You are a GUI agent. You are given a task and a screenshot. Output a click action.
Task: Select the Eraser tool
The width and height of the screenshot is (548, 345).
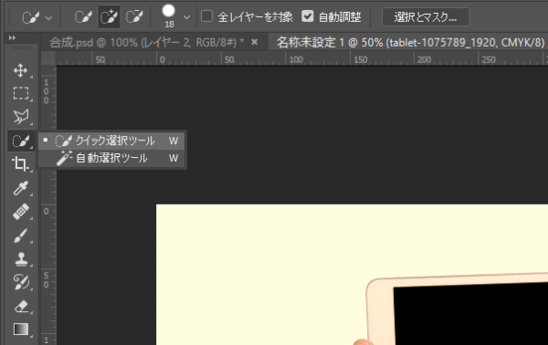[21, 307]
